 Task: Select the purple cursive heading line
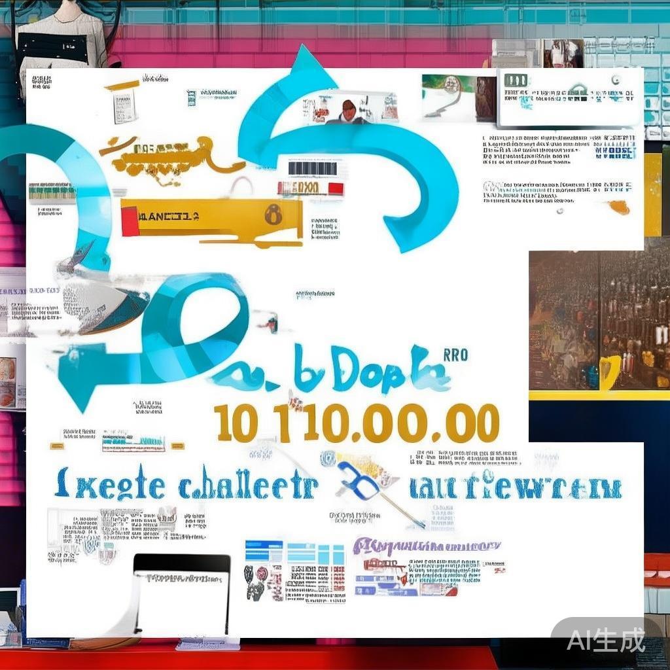(427, 546)
